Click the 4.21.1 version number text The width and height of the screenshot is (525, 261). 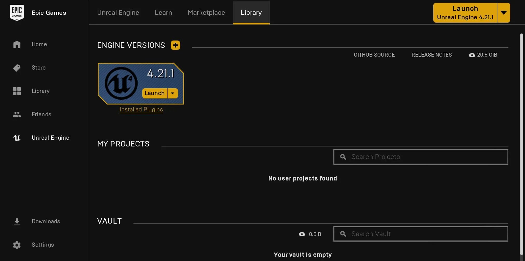[x=161, y=73]
